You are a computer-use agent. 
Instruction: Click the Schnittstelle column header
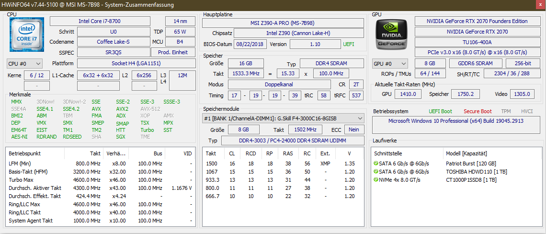(x=408, y=153)
